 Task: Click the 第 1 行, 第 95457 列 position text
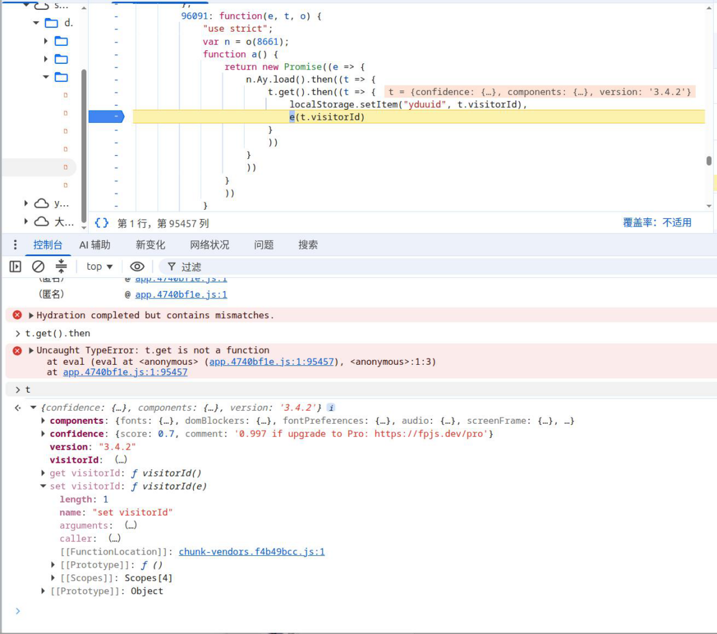[163, 223]
